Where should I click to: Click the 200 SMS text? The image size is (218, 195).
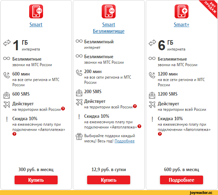93,91
